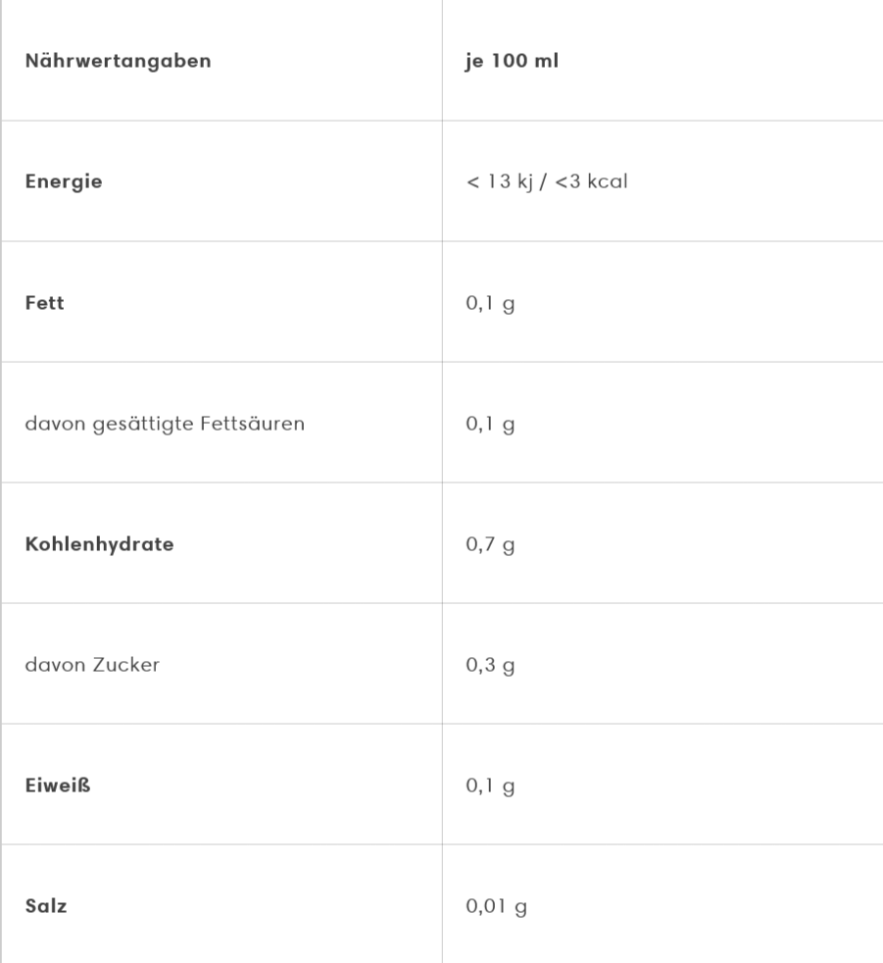
Task: Select the Kohlenhydrate row label
Action: click(99, 544)
